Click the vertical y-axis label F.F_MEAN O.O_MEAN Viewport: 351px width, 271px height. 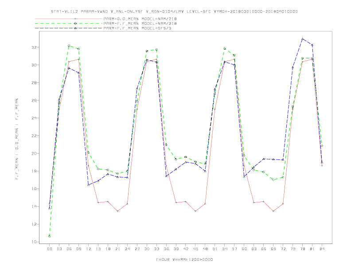coord(17,139)
